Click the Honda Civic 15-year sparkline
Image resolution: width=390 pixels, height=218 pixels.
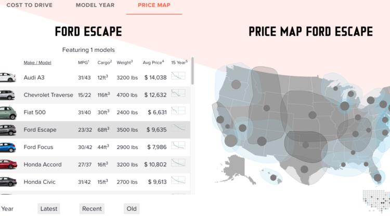click(178, 182)
